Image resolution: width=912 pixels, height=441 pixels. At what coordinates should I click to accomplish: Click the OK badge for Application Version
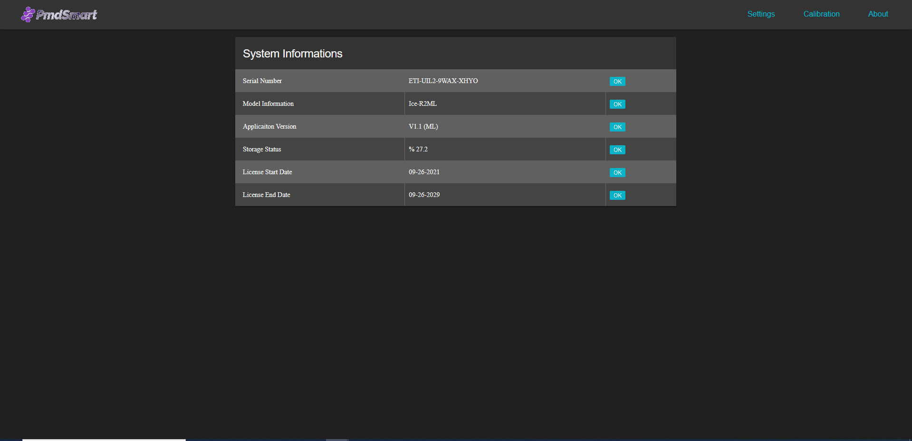pyautogui.click(x=617, y=127)
